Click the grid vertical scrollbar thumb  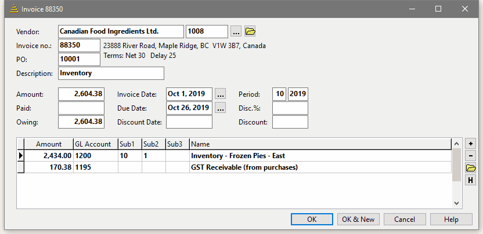tap(456, 165)
